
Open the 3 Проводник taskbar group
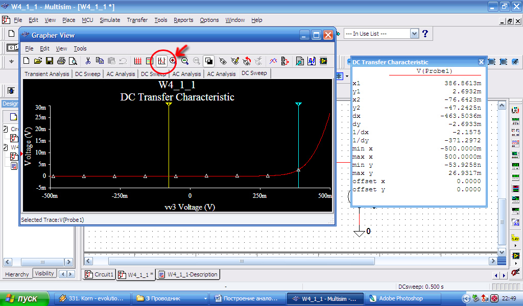click(x=170, y=298)
